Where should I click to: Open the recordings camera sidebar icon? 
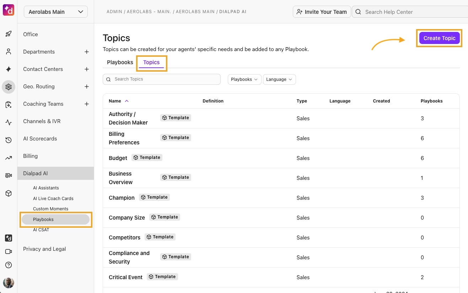point(9,176)
